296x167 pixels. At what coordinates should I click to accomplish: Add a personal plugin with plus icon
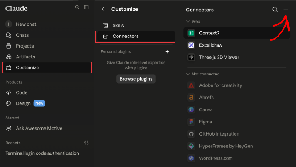point(167,51)
